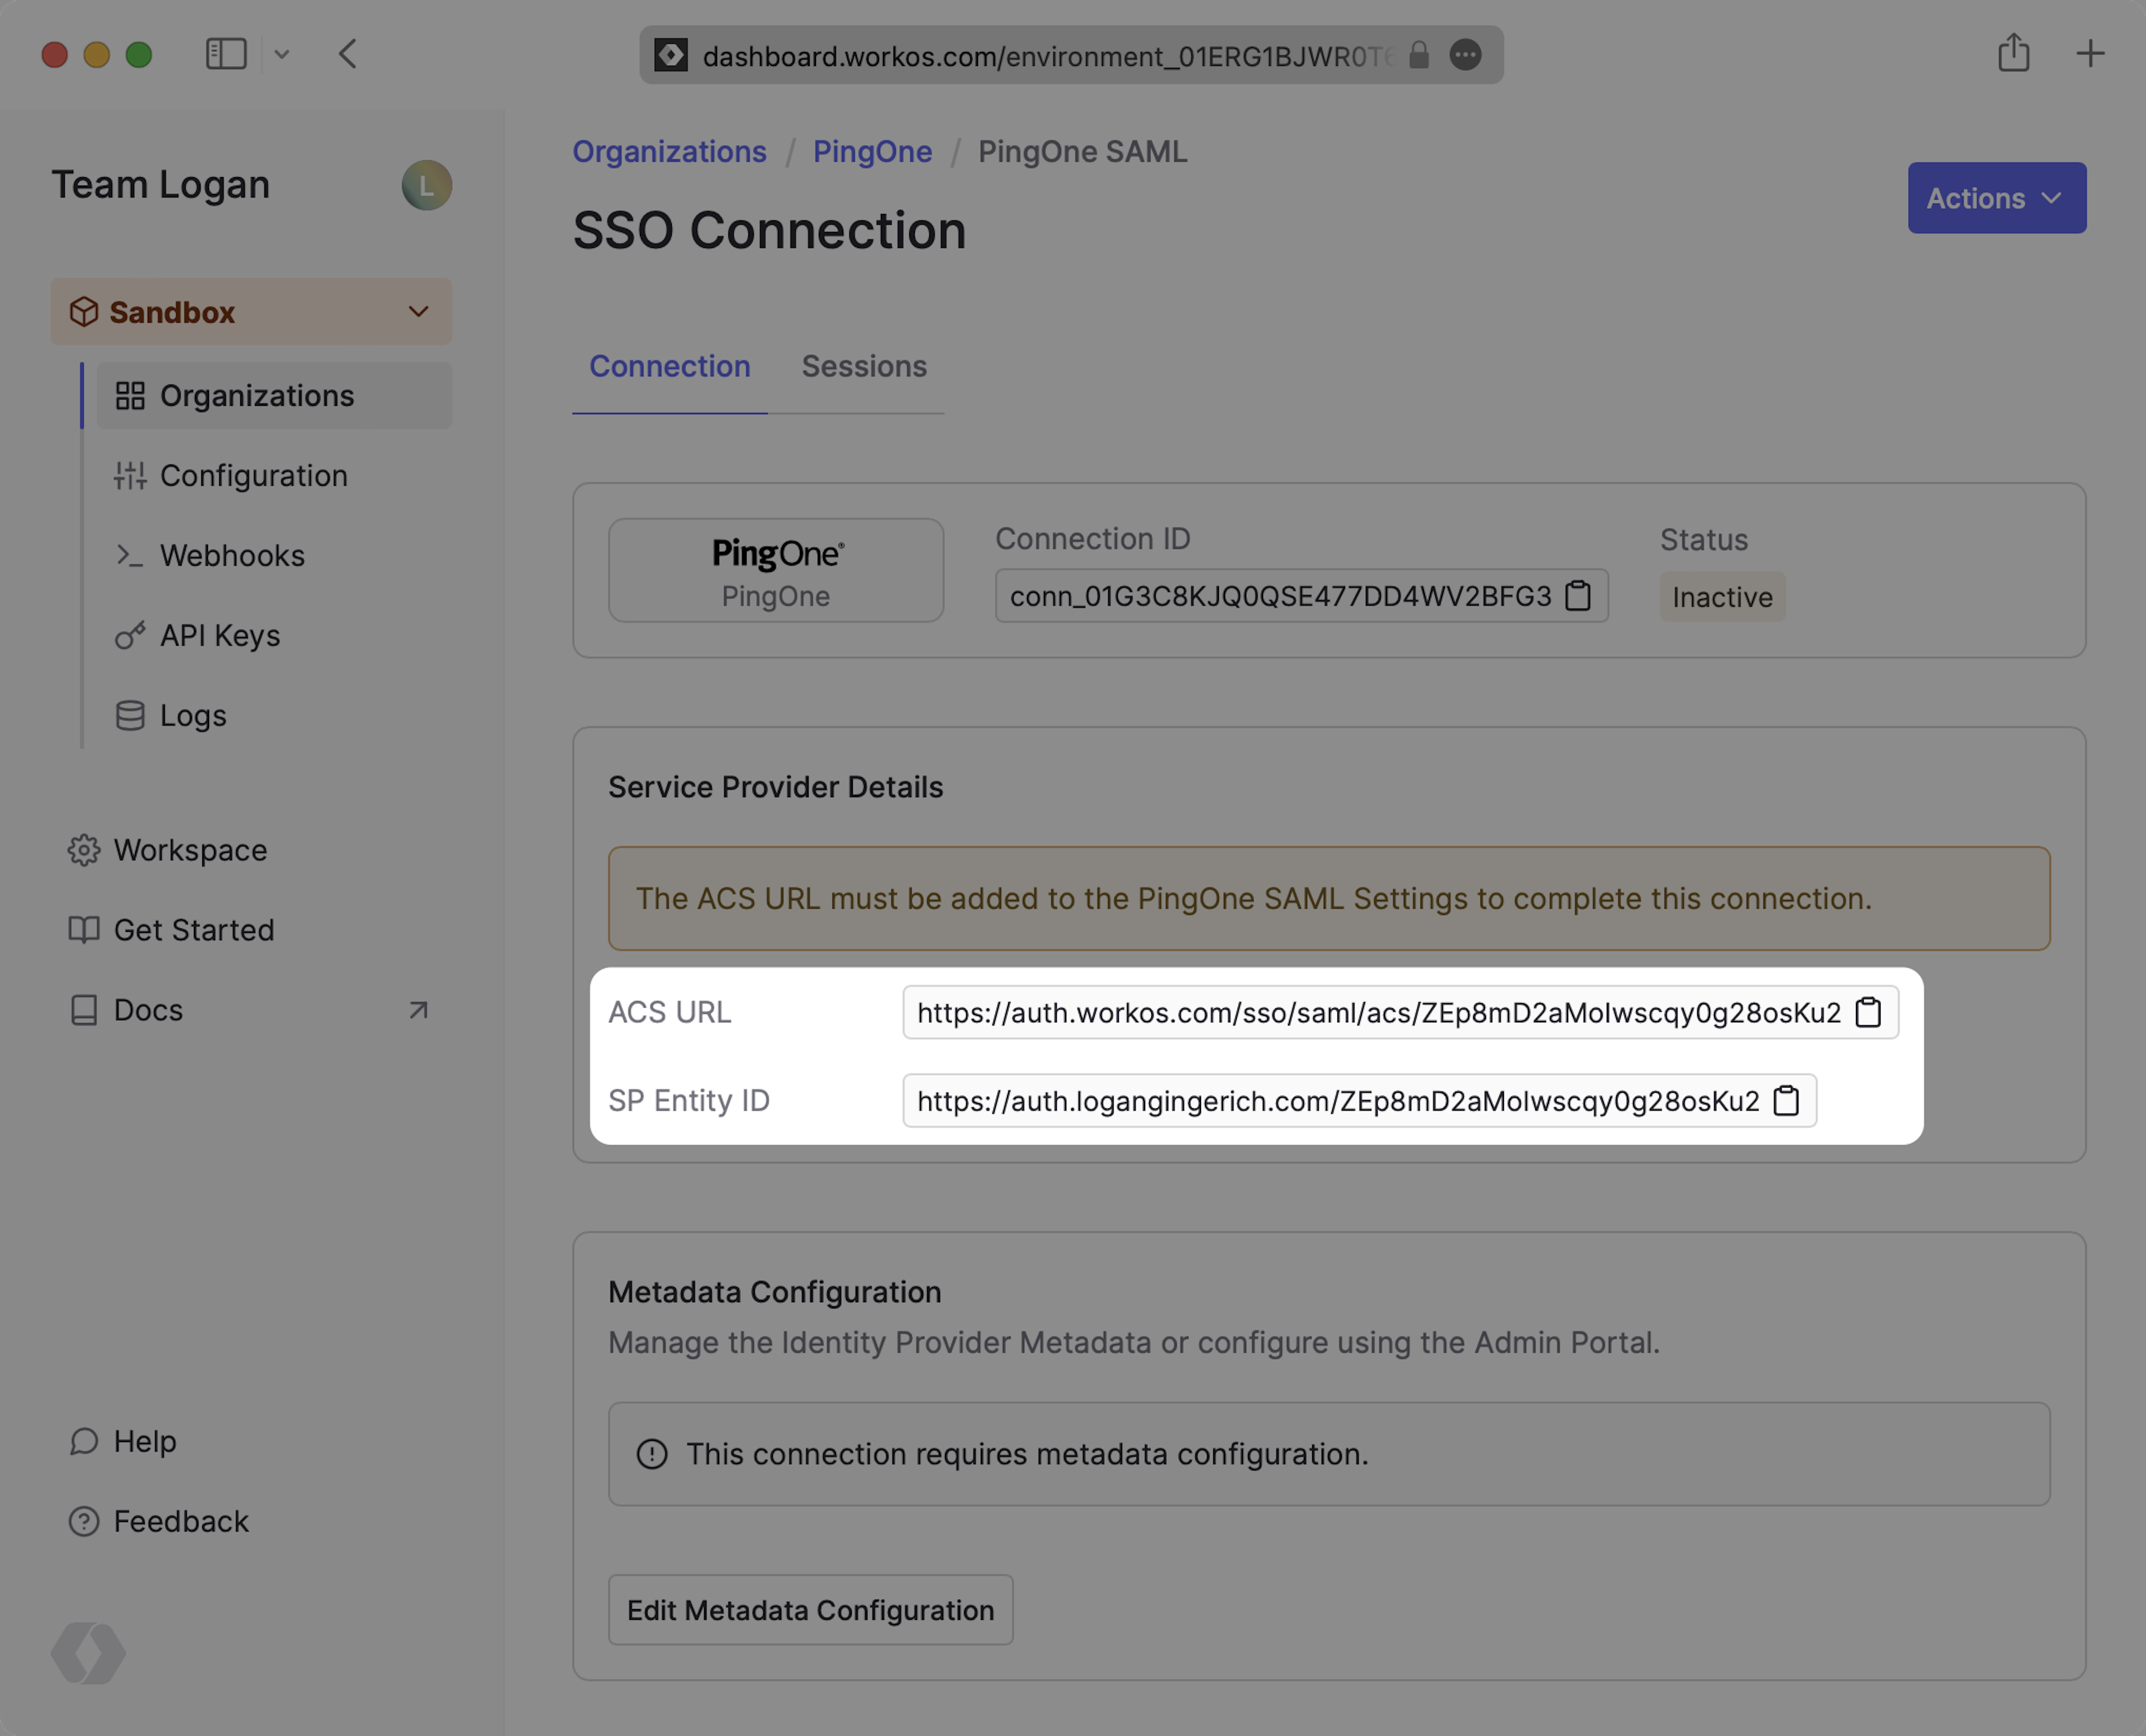
Task: Expand the sidebar options chevron in toolbar
Action: 282,54
